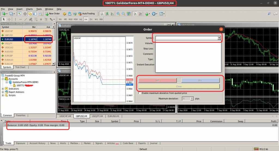Open the Maximum deviation pips dropdown

coord(192,99)
